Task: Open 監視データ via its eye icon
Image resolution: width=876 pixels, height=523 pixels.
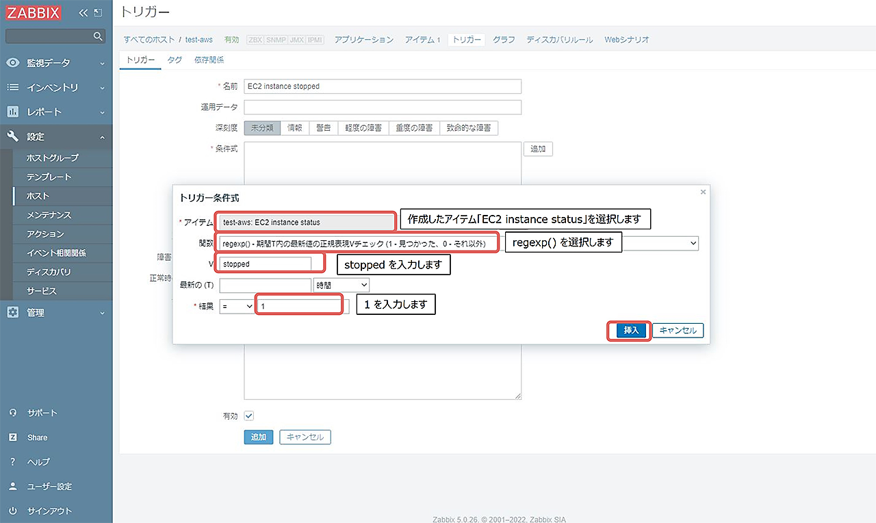Action: (x=14, y=62)
